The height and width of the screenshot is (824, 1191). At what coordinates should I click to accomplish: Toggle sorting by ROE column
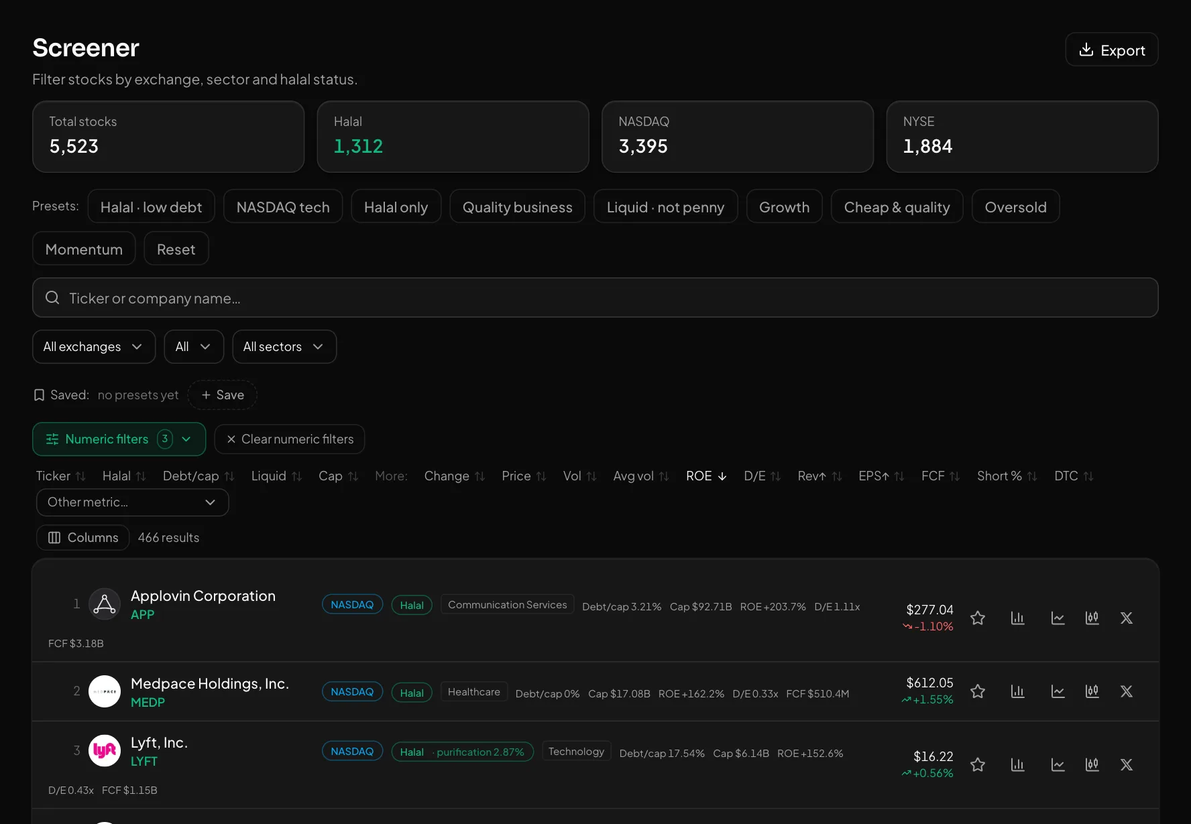point(706,476)
